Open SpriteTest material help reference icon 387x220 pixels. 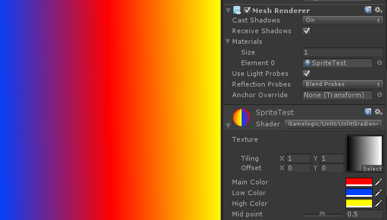367,112
